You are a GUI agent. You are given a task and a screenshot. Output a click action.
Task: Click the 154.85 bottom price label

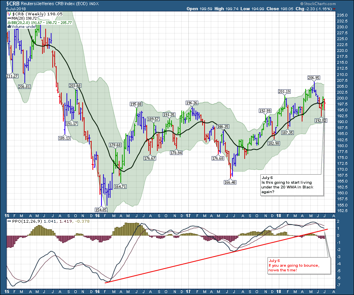[x=101, y=210]
